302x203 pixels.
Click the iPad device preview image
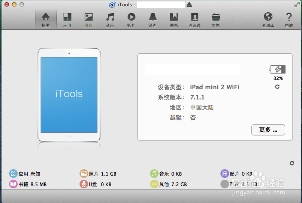point(69,95)
